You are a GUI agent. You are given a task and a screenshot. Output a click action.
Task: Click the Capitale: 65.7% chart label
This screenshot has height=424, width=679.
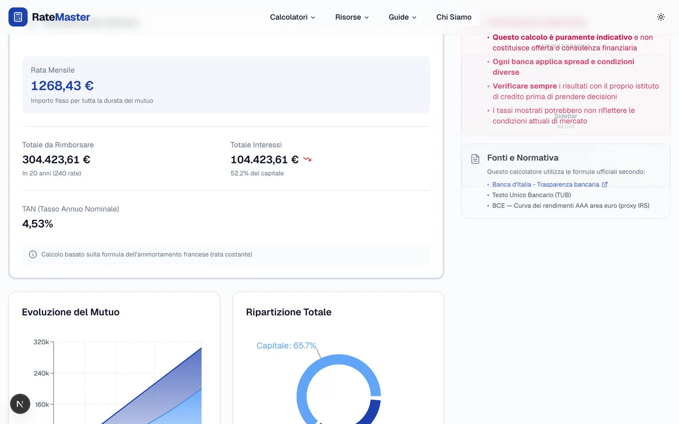pyautogui.click(x=286, y=345)
